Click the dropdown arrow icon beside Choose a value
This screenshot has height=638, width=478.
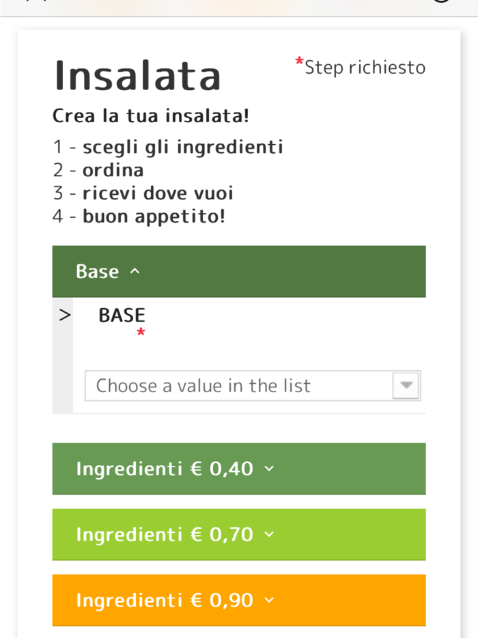406,386
